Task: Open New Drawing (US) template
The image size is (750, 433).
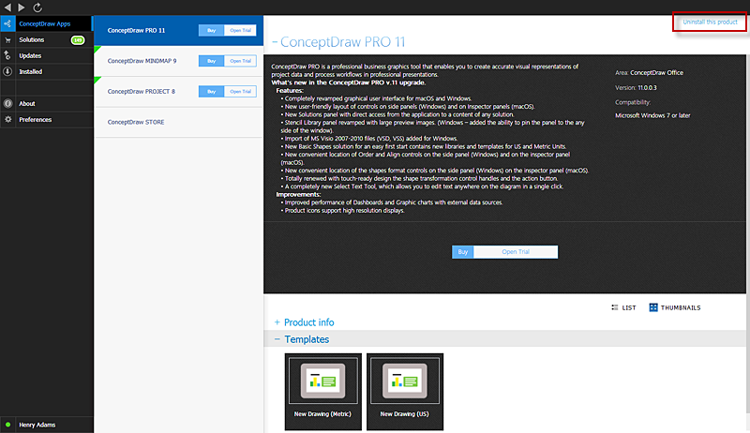Action: [x=405, y=392]
